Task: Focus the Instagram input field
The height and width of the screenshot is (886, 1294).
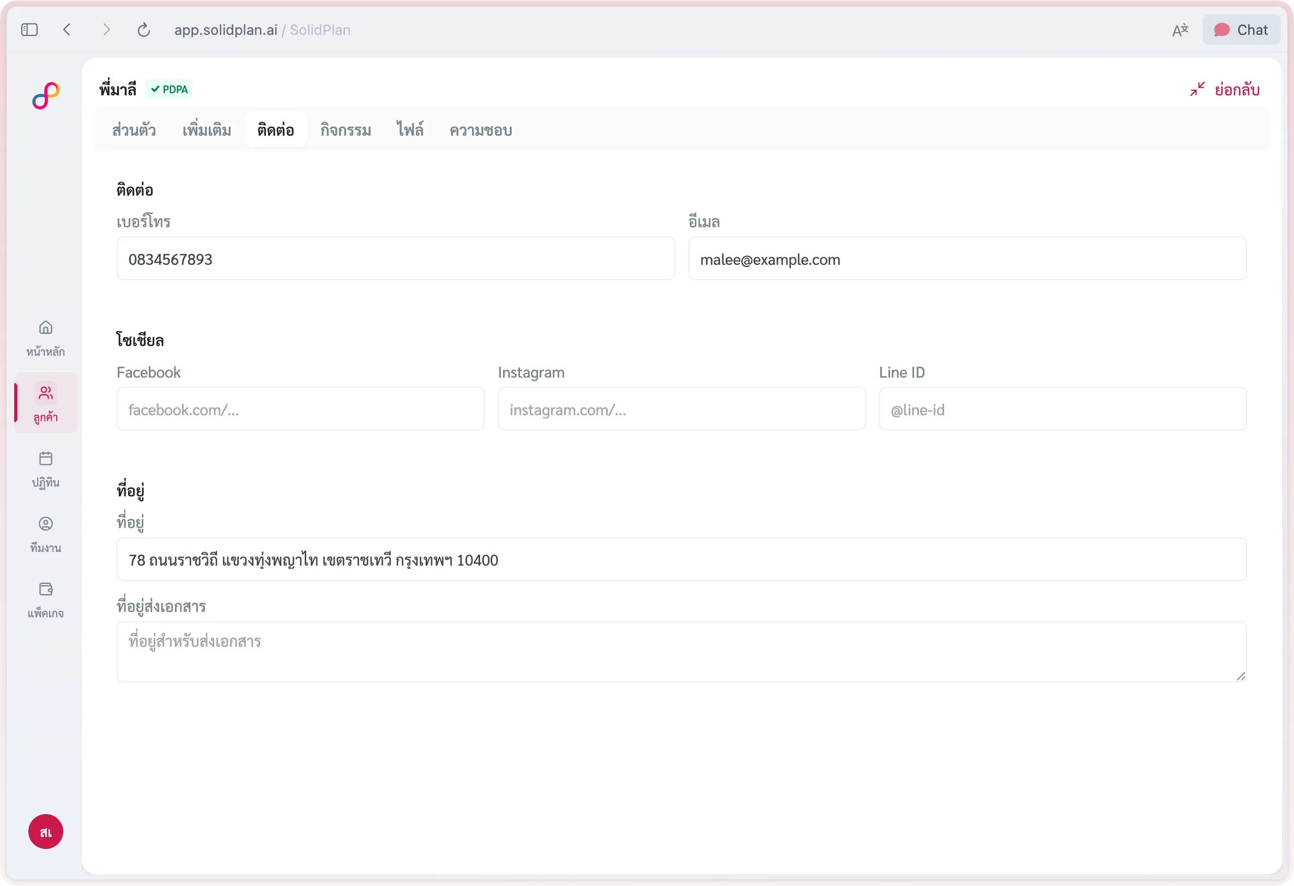Action: 681,409
